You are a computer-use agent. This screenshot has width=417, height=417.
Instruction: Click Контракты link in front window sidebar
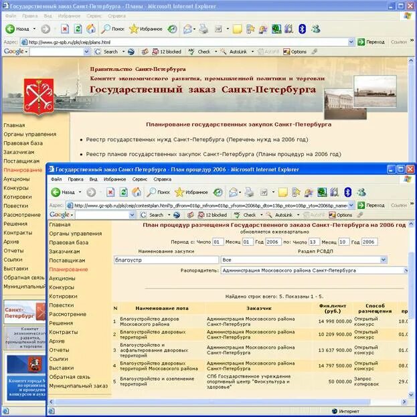[x=64, y=332]
